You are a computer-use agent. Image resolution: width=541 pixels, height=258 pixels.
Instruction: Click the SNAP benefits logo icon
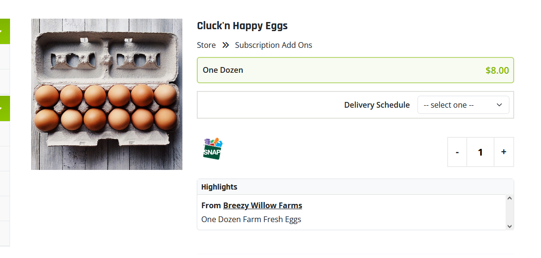tap(213, 149)
